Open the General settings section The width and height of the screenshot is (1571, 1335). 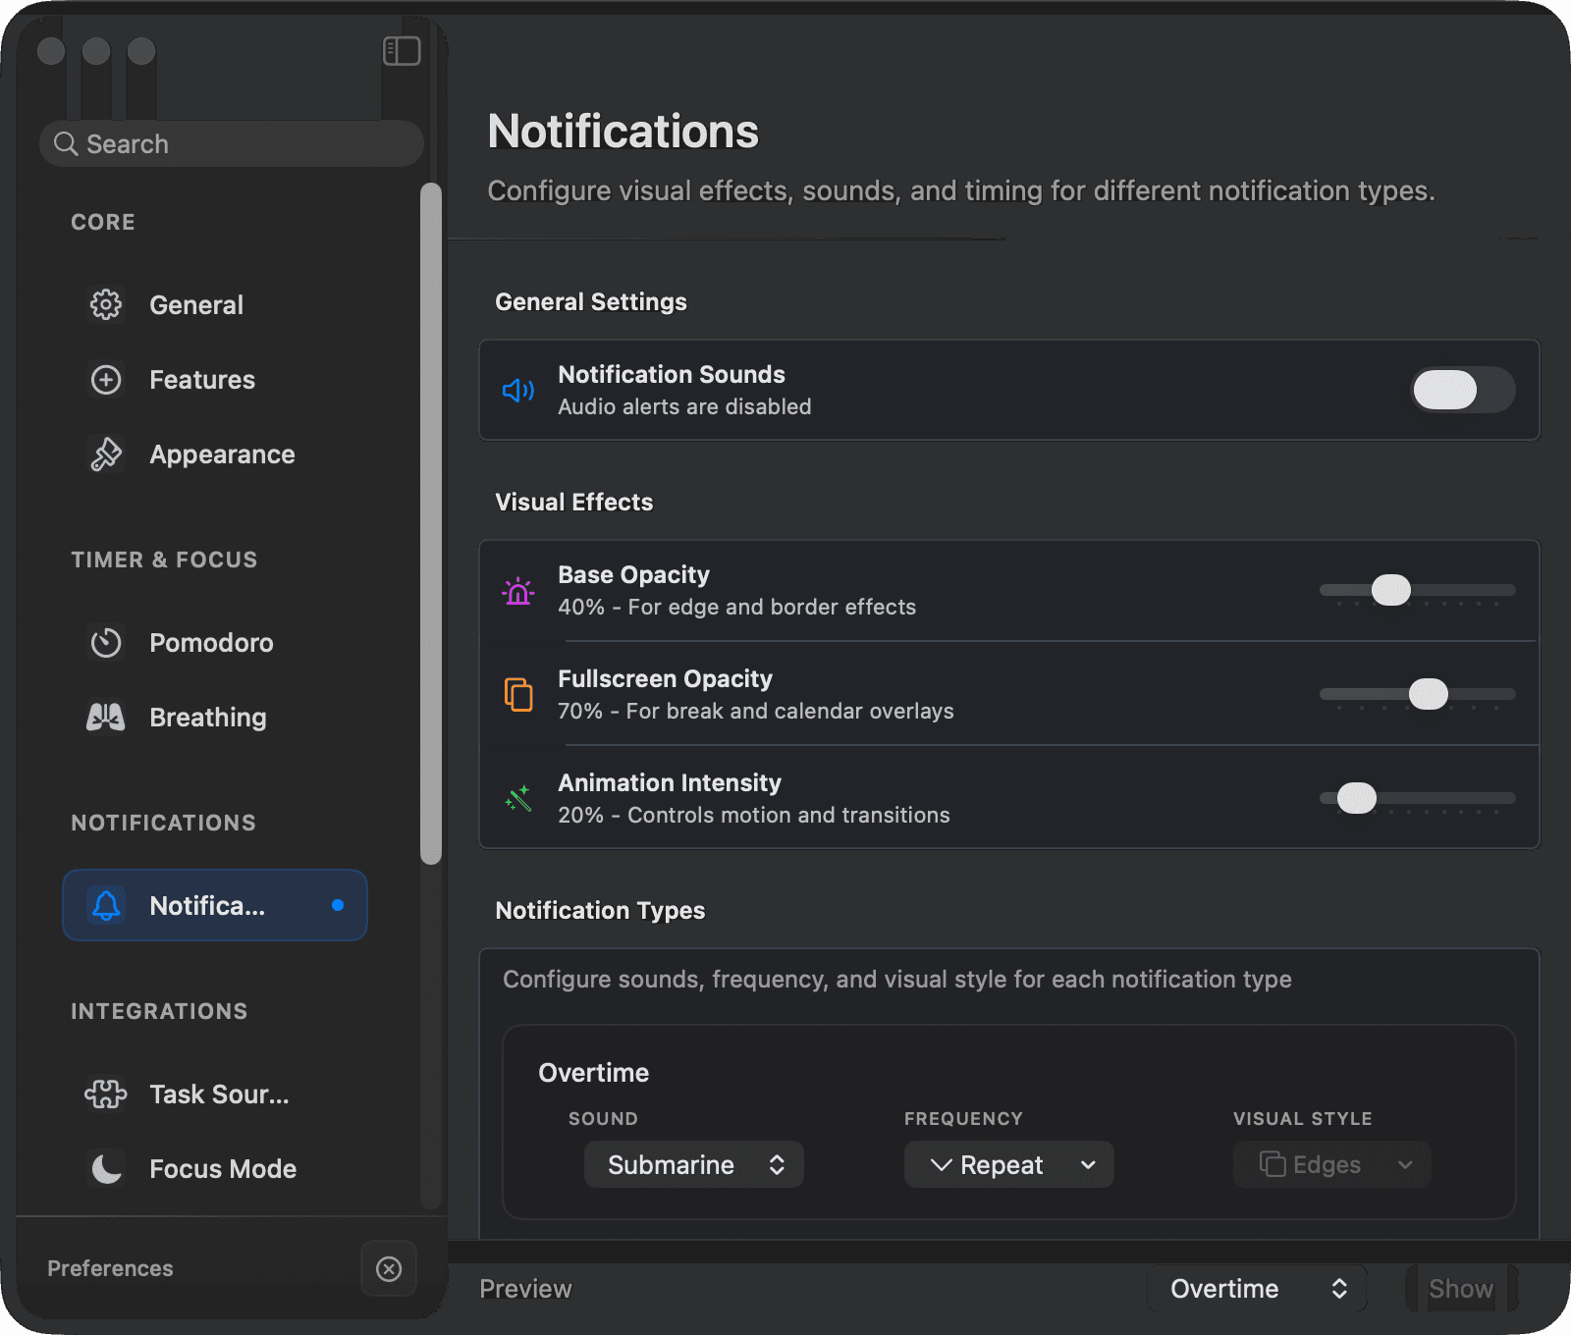(214, 304)
